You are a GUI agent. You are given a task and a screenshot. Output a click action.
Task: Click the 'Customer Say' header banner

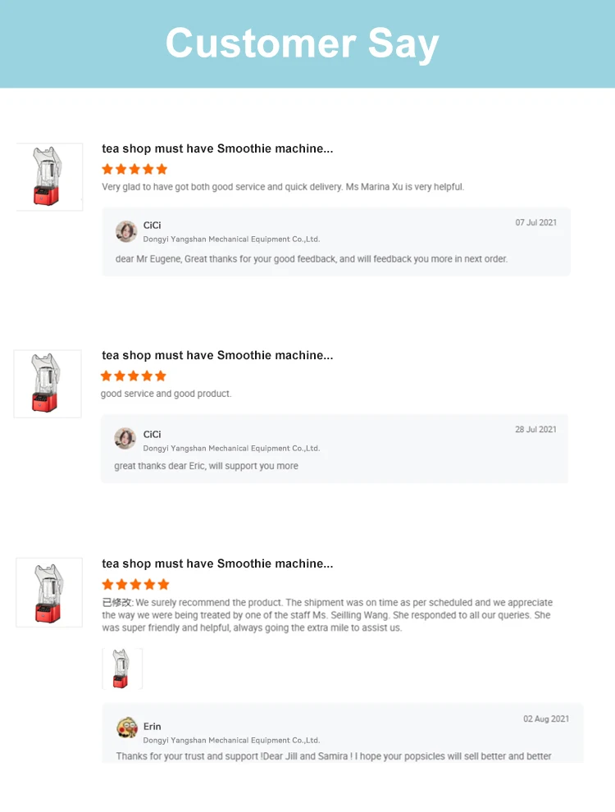click(x=307, y=44)
